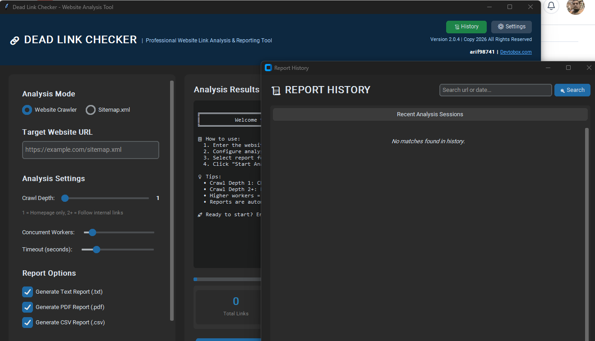
Task: Click the Target Website URL input field
Action: pos(90,150)
